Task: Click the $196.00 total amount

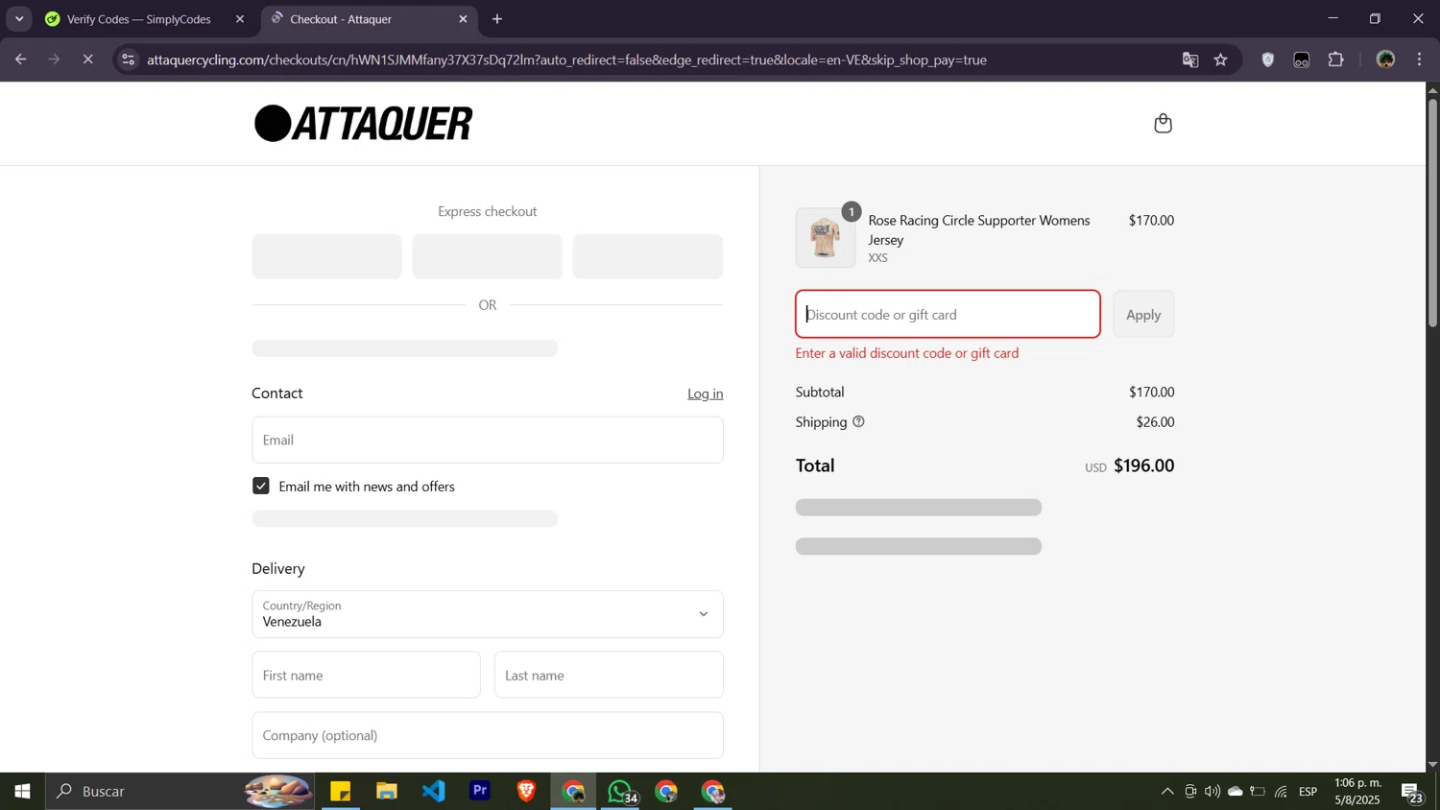Action: coord(1143,465)
